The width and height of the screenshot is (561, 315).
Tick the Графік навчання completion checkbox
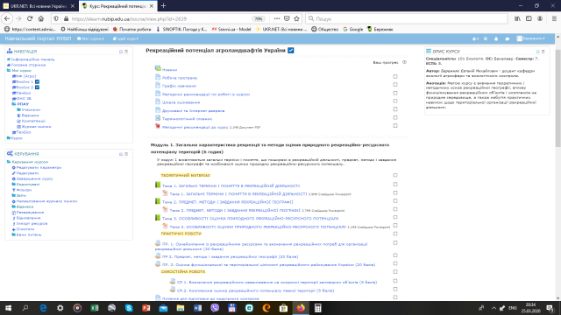coord(395,85)
